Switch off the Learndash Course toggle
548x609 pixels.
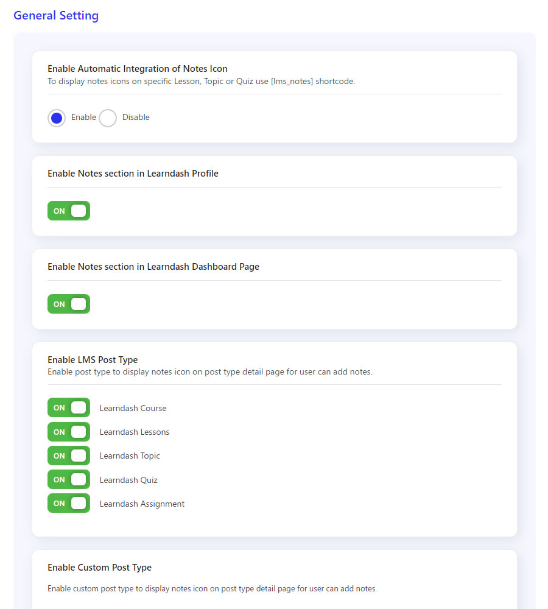coord(69,408)
